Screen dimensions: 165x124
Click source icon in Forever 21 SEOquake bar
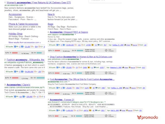pos(127,111)
